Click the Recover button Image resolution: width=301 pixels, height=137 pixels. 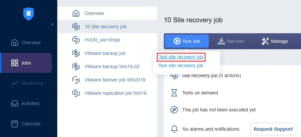[231, 41]
